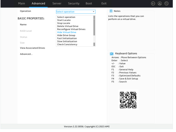This screenshot has width=176, height=132.
Task: Click the Operation label
Action: point(26,11)
